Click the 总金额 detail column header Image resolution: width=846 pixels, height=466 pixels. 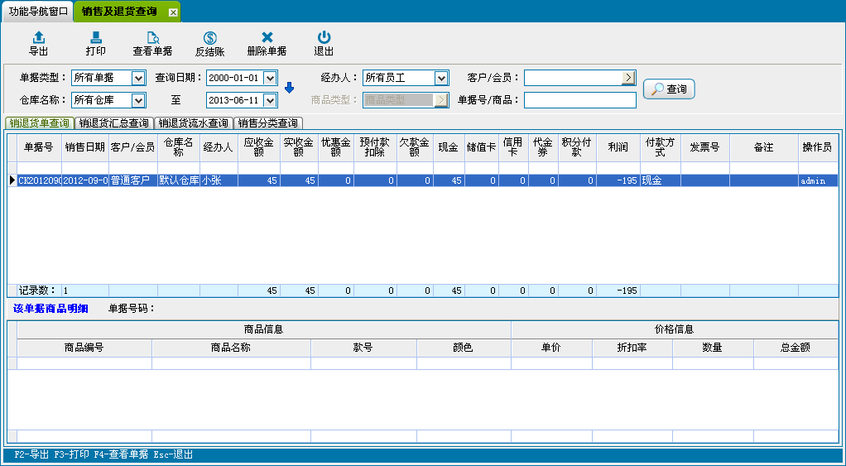tap(796, 348)
